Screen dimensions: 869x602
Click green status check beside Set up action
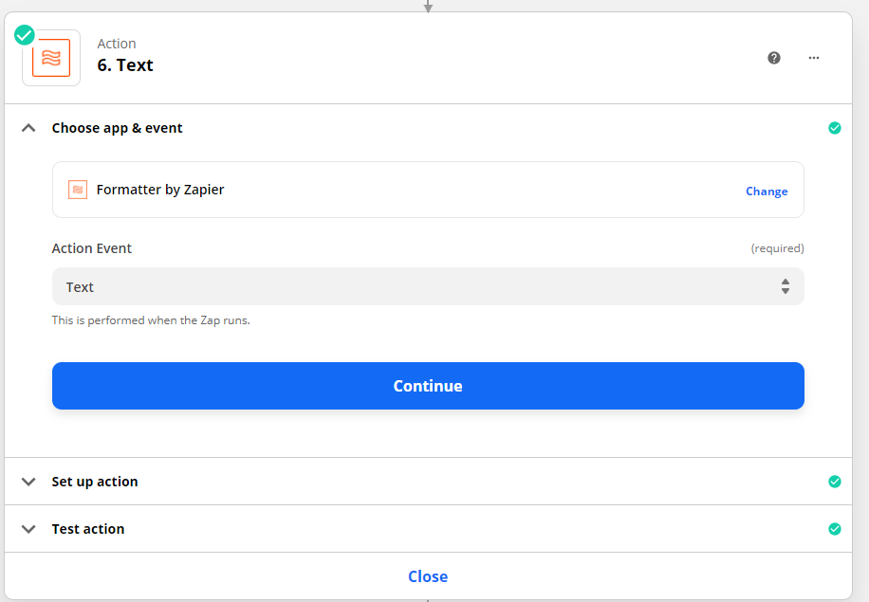point(834,482)
